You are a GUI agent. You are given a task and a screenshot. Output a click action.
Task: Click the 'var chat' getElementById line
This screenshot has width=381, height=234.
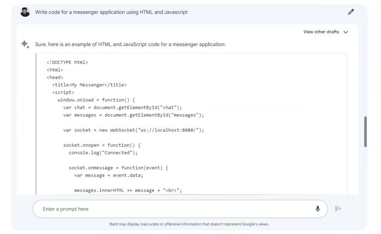coord(122,107)
